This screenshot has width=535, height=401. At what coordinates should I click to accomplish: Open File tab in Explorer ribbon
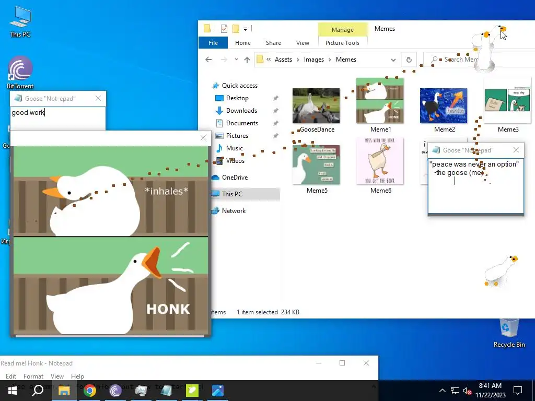(213, 43)
